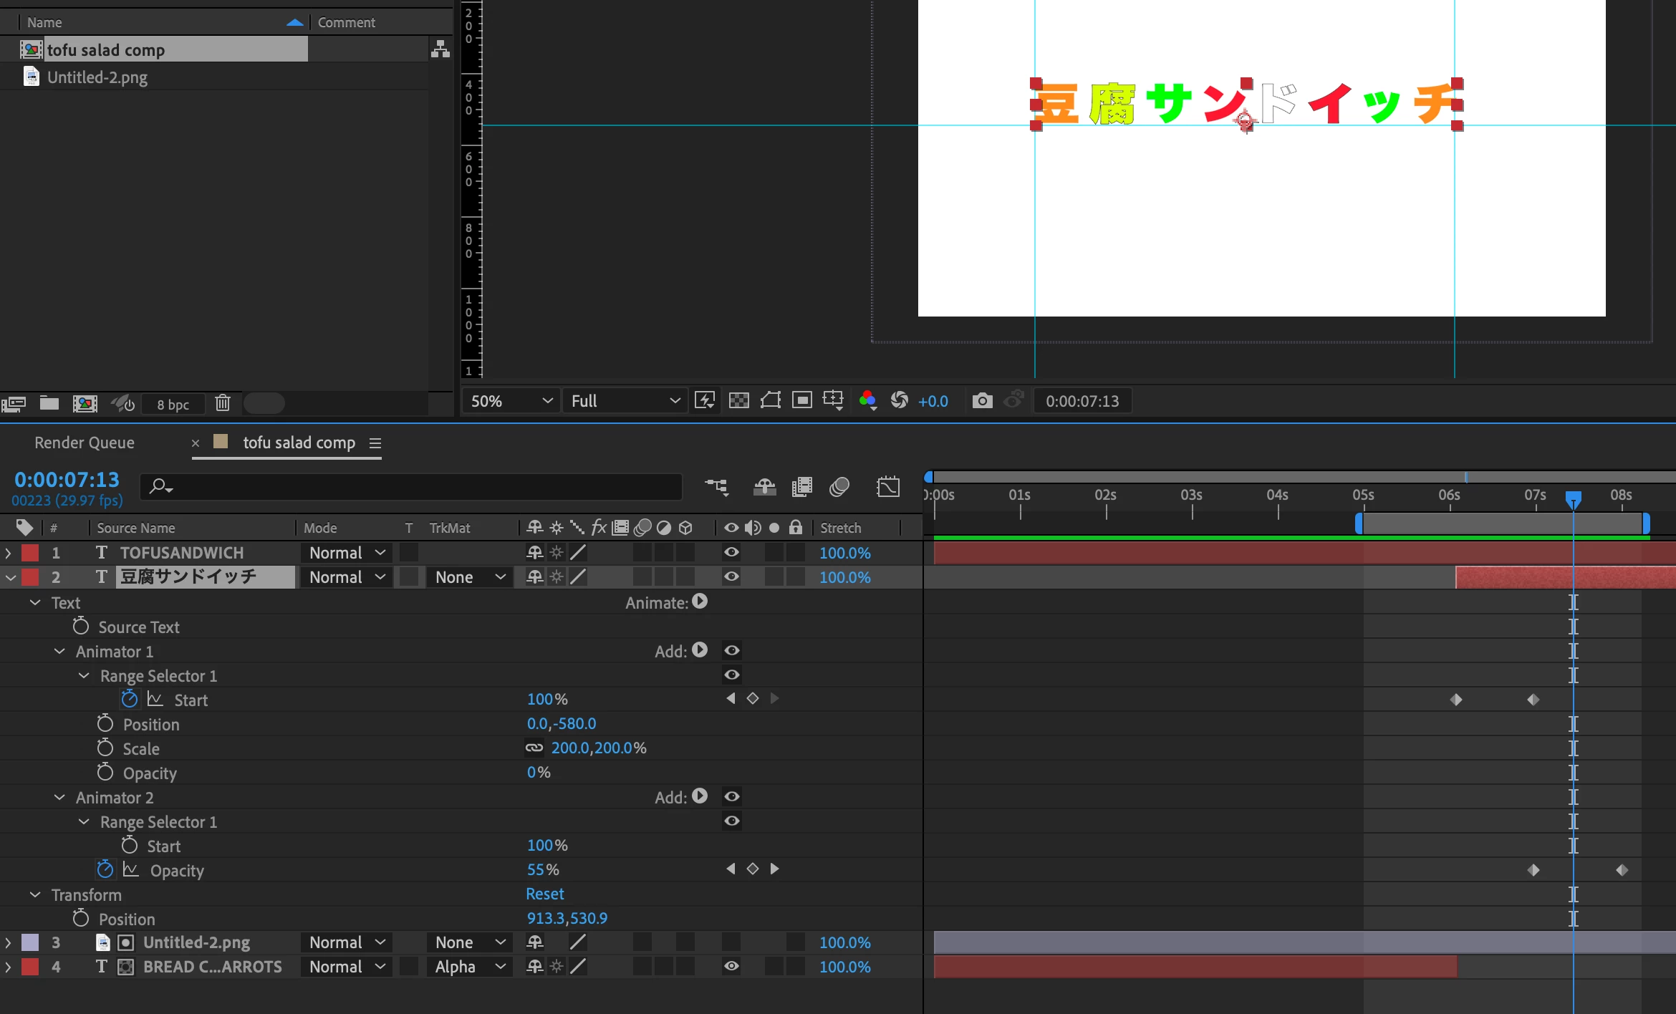Click Start stopwatch under Animator 1
Viewport: 1676px width, 1014px height.
pos(130,700)
